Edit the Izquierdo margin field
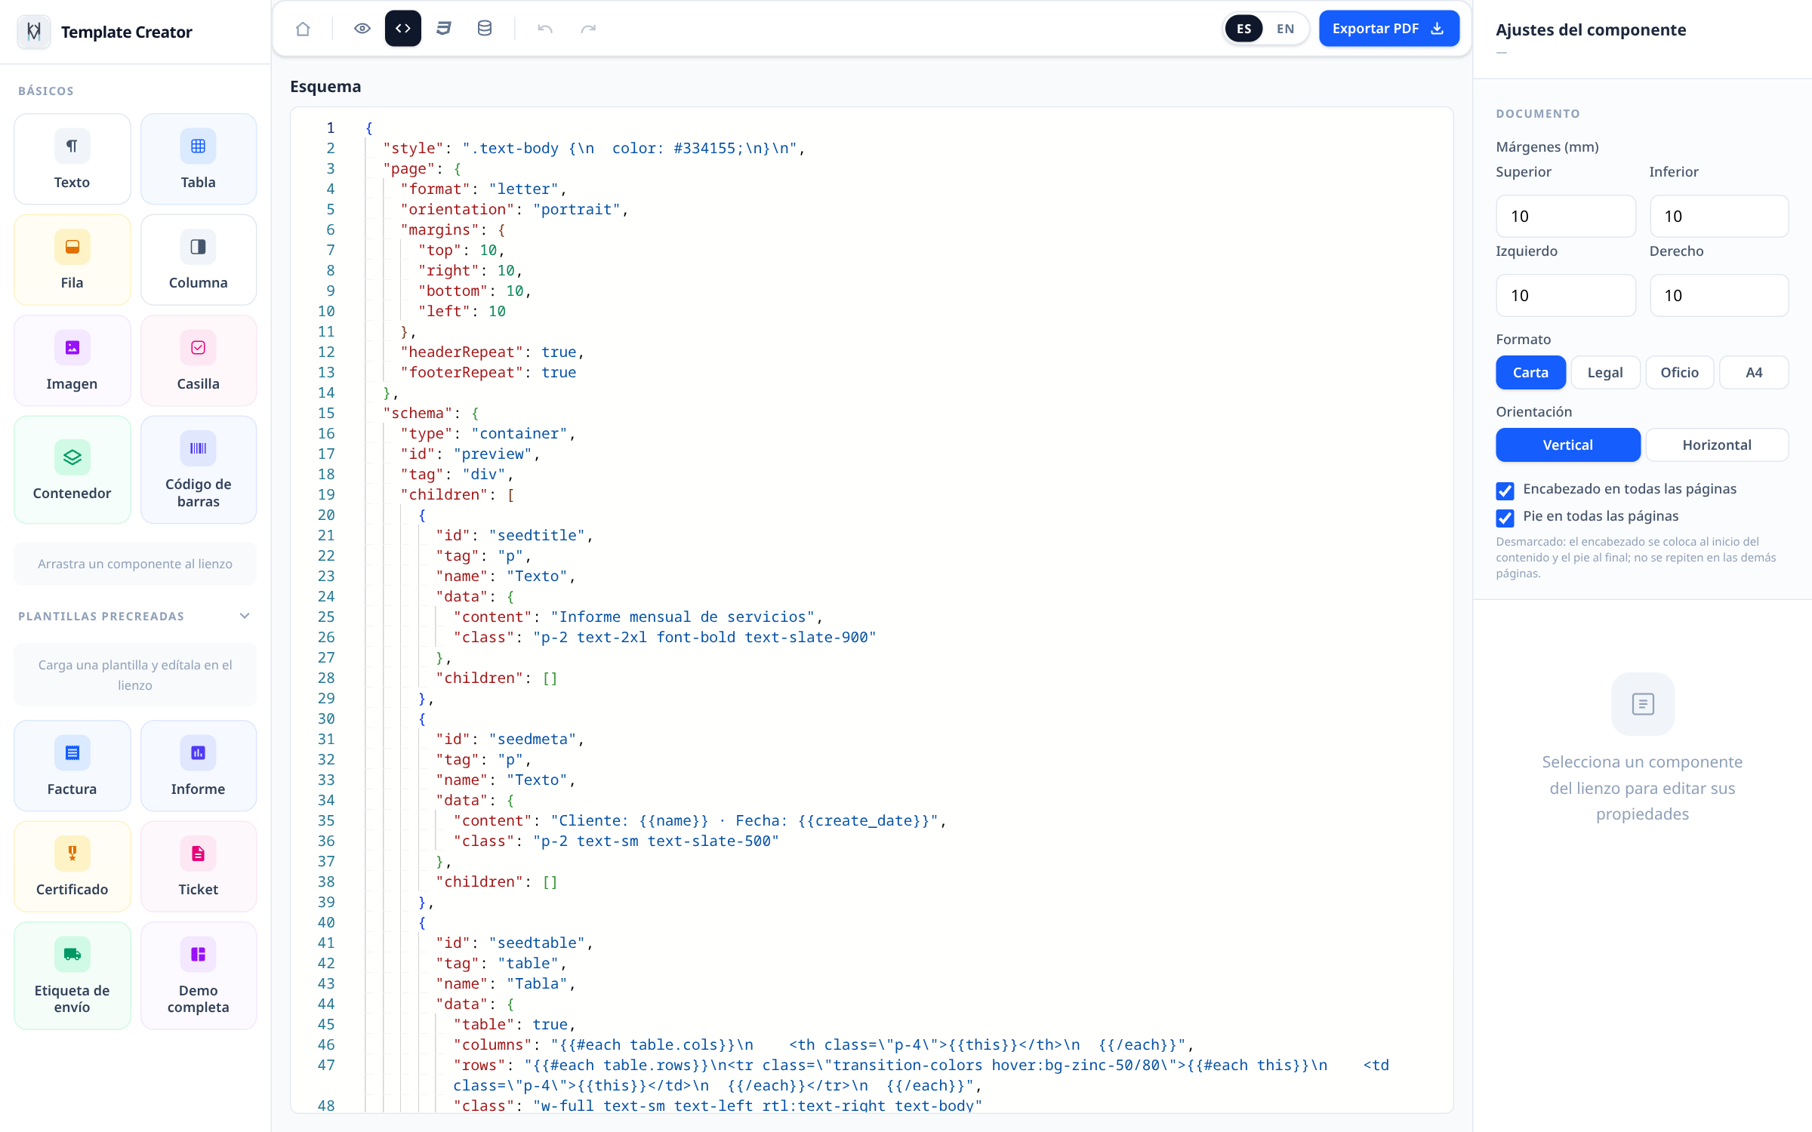1812x1132 pixels. point(1566,296)
